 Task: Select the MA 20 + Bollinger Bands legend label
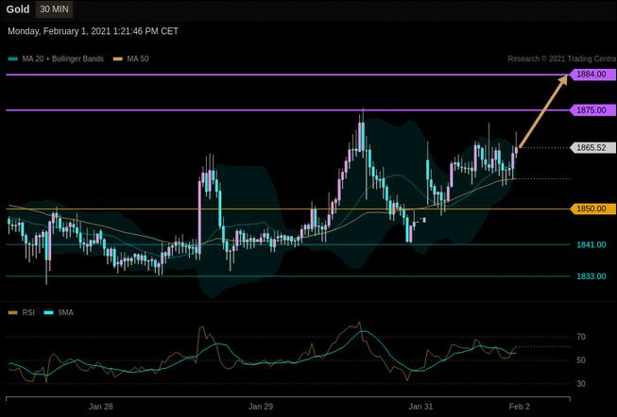pos(63,58)
